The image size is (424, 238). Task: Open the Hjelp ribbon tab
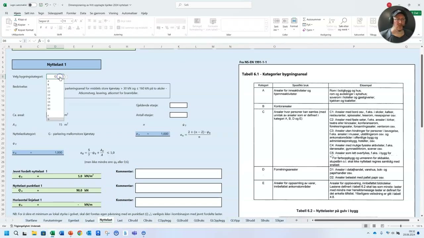click(144, 13)
